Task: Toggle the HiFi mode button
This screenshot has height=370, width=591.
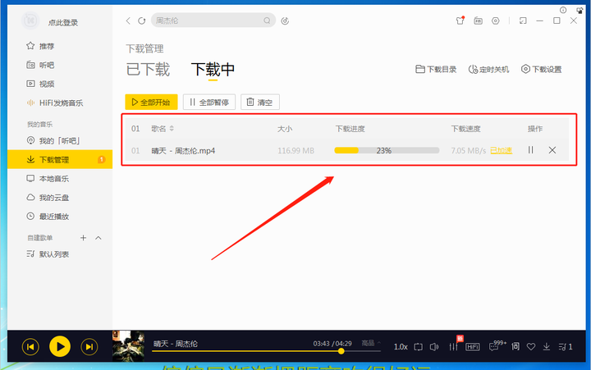Action: (473, 347)
